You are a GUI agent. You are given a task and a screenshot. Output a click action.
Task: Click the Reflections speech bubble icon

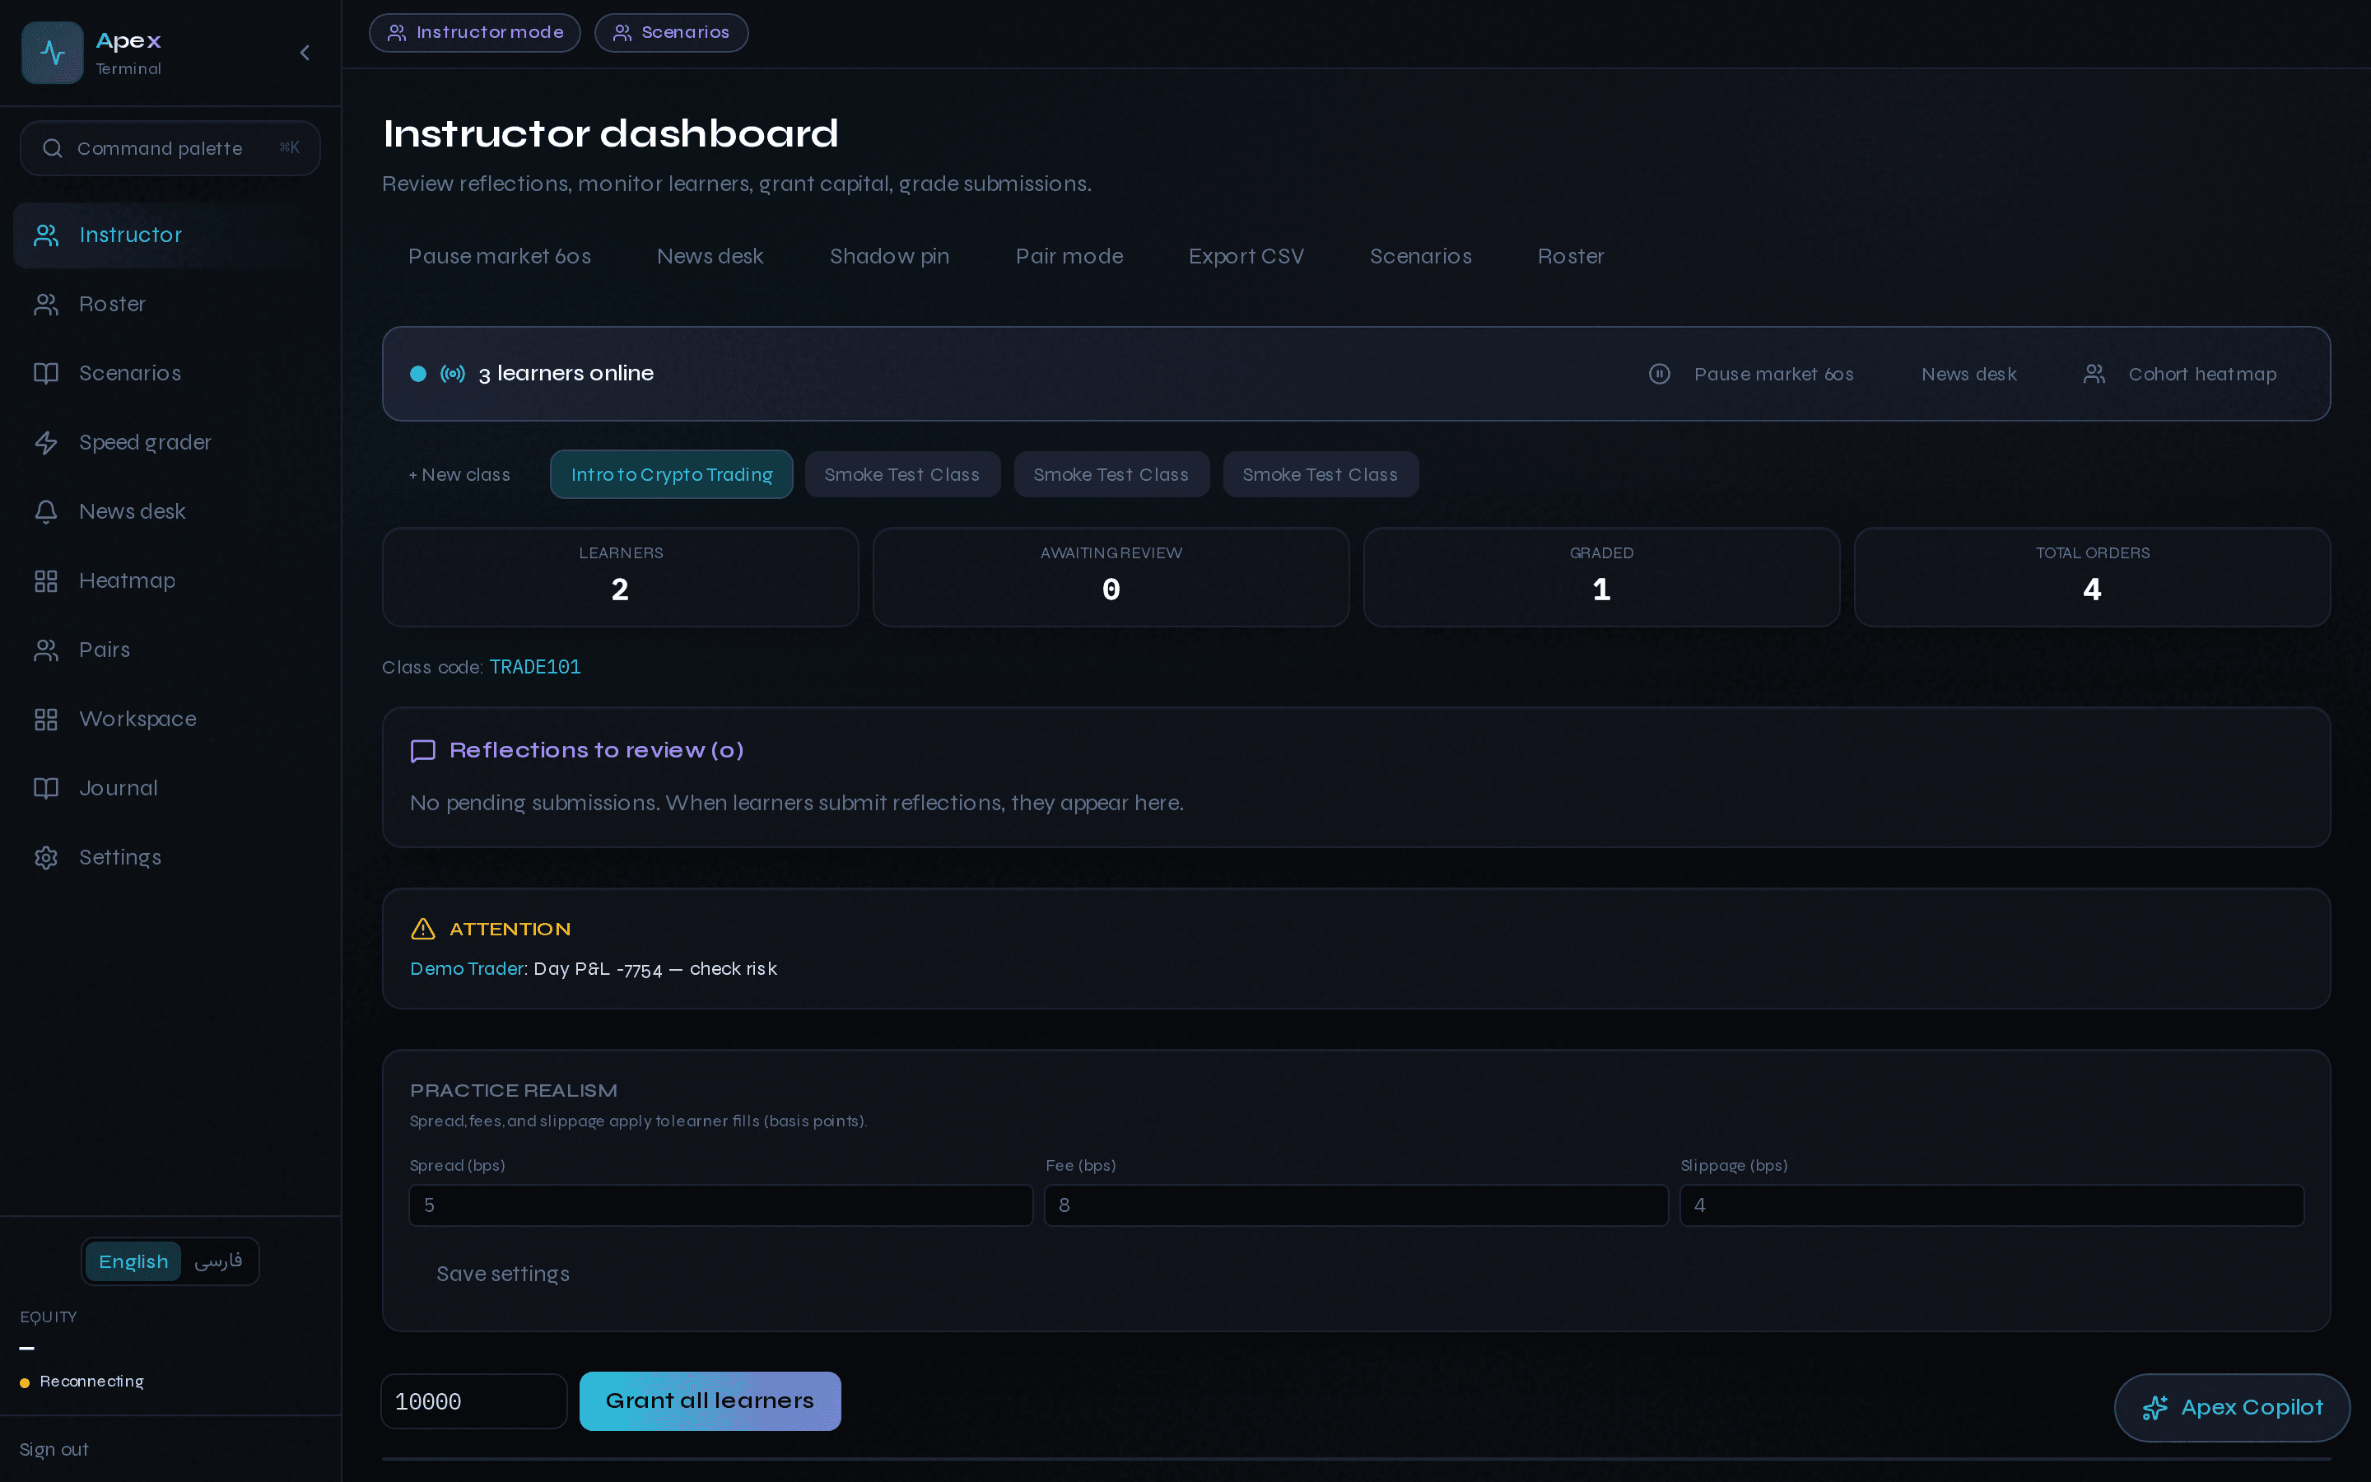(x=422, y=751)
